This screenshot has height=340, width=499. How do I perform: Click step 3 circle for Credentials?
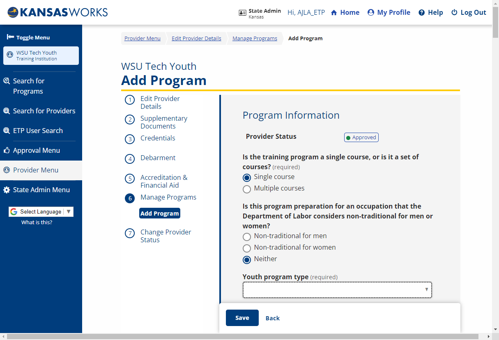click(130, 139)
